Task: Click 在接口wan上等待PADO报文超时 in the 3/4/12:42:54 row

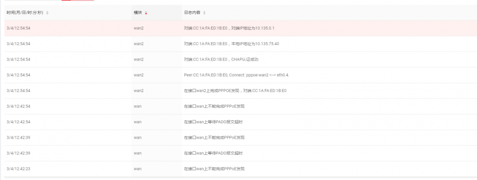Action: (213, 122)
